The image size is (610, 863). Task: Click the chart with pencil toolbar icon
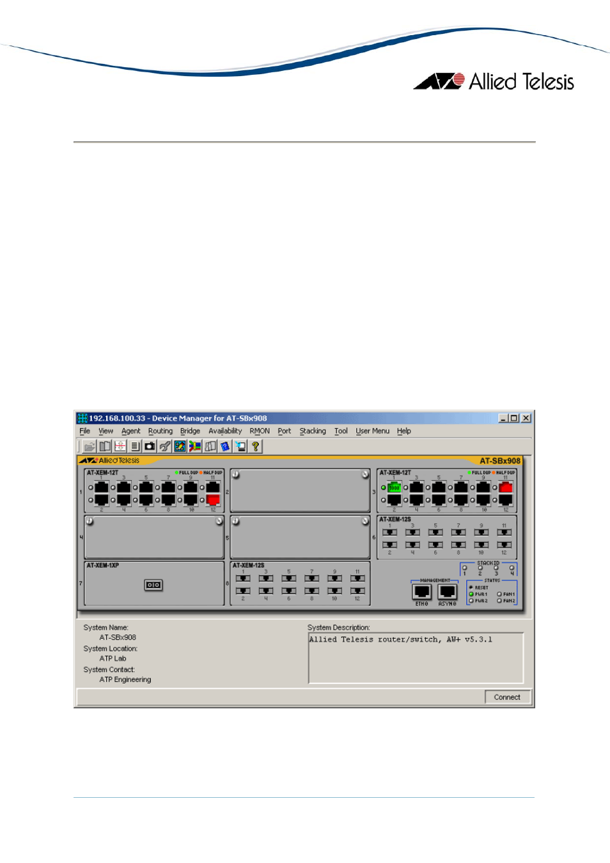tap(180, 446)
